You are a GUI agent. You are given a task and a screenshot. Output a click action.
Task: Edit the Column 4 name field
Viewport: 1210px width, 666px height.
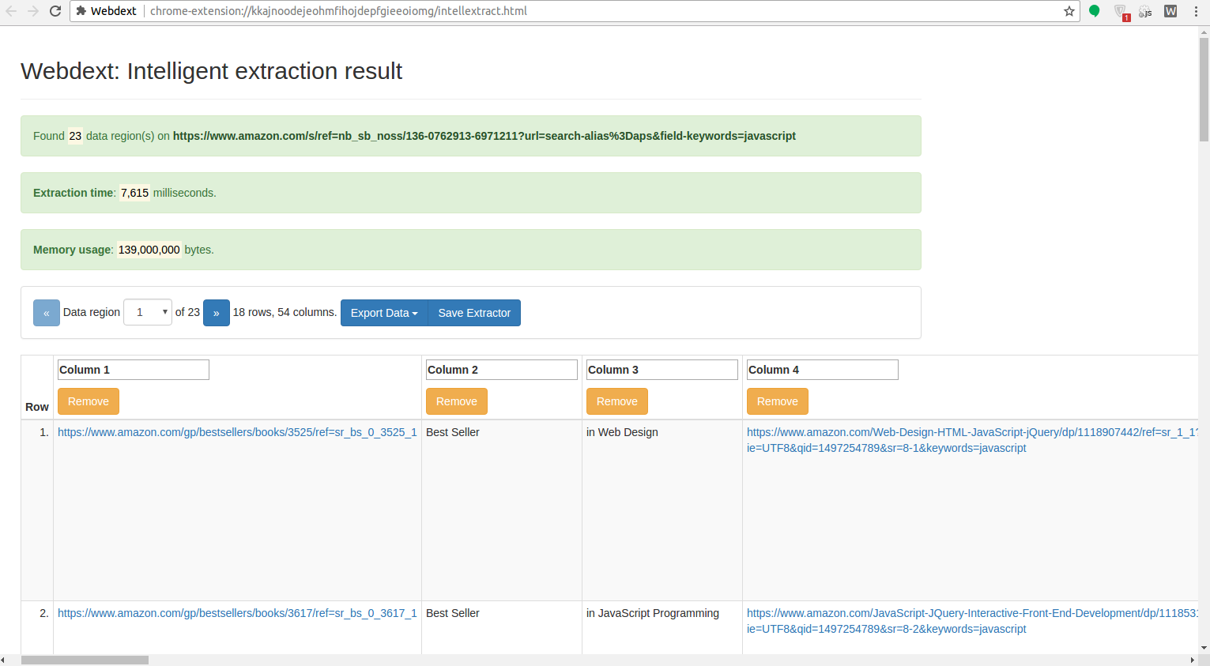click(823, 370)
